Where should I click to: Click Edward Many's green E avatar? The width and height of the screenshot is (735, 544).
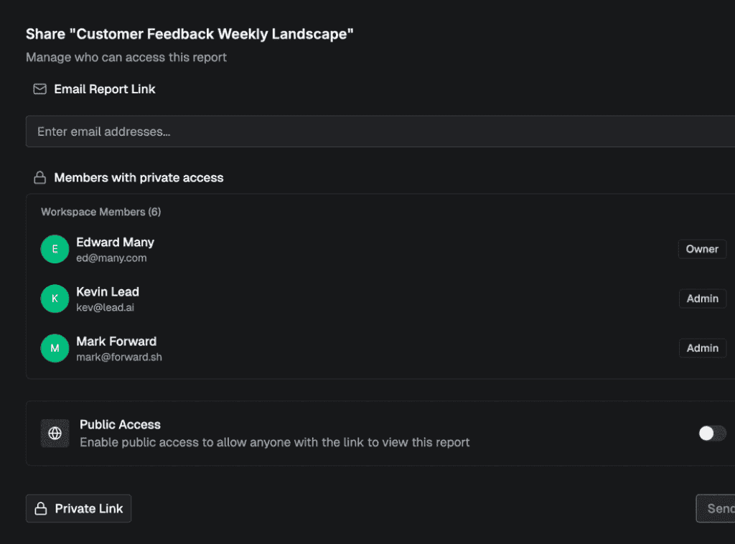(x=55, y=249)
